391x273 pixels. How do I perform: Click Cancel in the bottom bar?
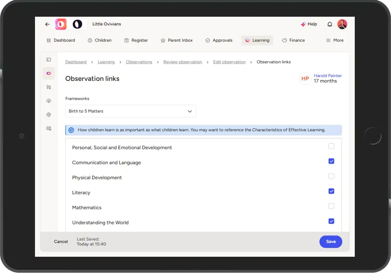61,242
